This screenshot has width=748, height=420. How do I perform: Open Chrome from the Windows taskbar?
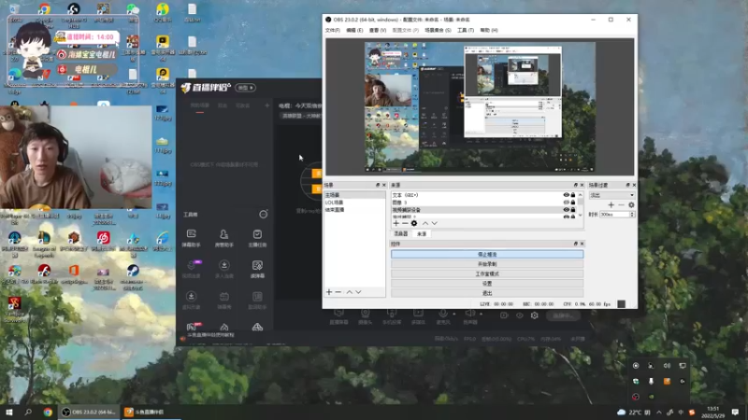(48, 413)
